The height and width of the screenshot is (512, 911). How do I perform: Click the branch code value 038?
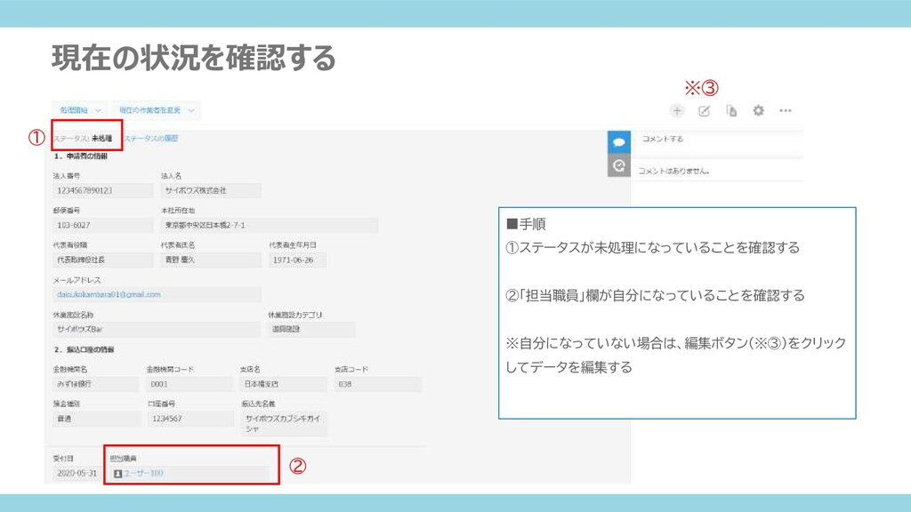click(x=377, y=384)
